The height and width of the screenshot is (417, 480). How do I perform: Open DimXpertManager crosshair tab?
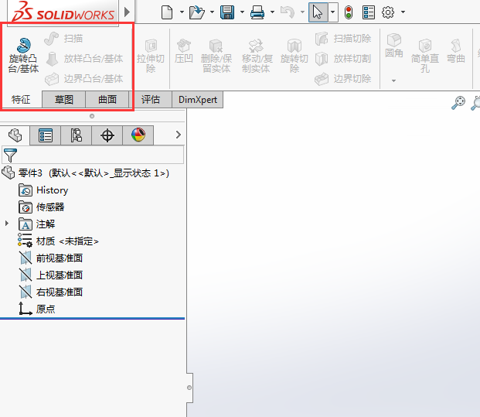(107, 135)
